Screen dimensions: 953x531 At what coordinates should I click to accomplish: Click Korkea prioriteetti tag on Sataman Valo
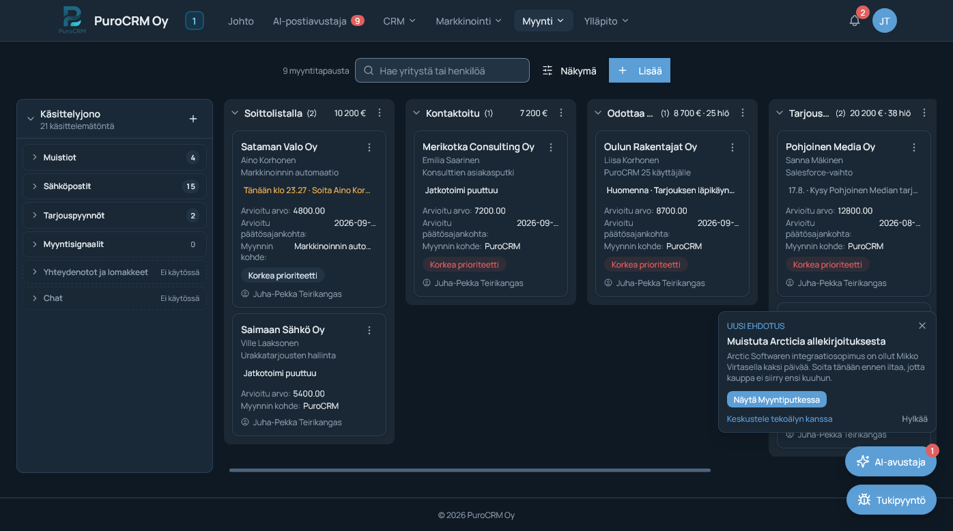[283, 275]
